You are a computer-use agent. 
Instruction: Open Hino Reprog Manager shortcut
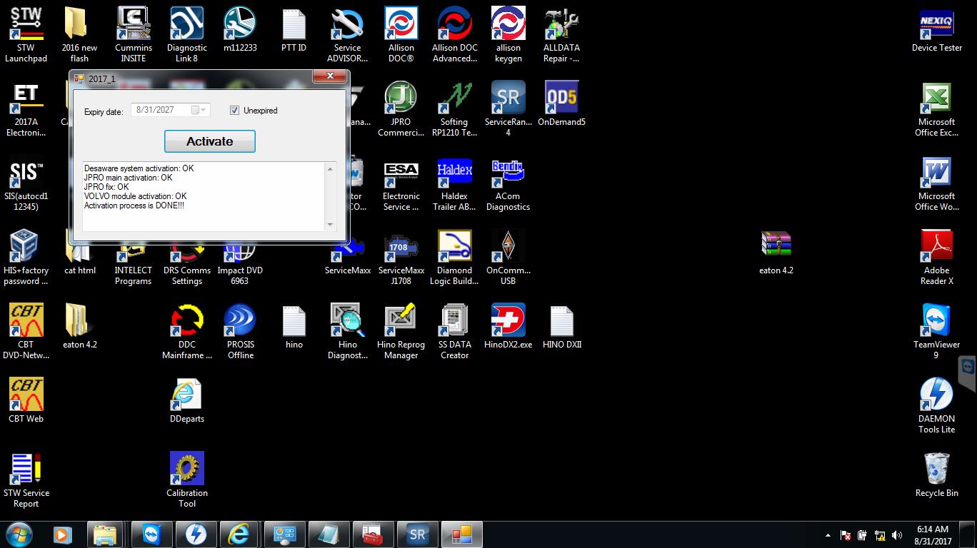point(401,331)
